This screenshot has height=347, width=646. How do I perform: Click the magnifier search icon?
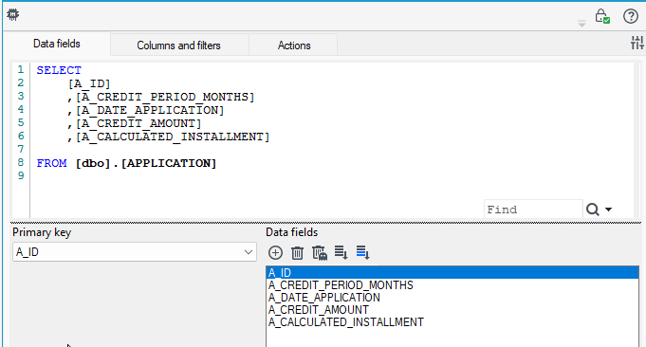pos(593,210)
